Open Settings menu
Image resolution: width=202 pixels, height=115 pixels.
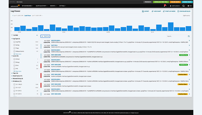click(63, 6)
